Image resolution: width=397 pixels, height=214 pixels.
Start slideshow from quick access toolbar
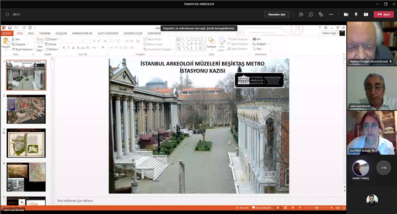tap(30, 28)
